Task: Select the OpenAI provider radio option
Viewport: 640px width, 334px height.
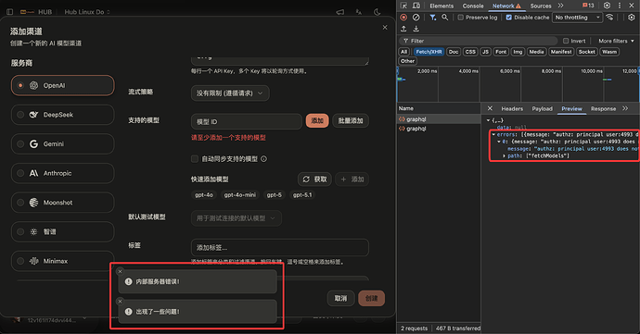Action: (62, 85)
